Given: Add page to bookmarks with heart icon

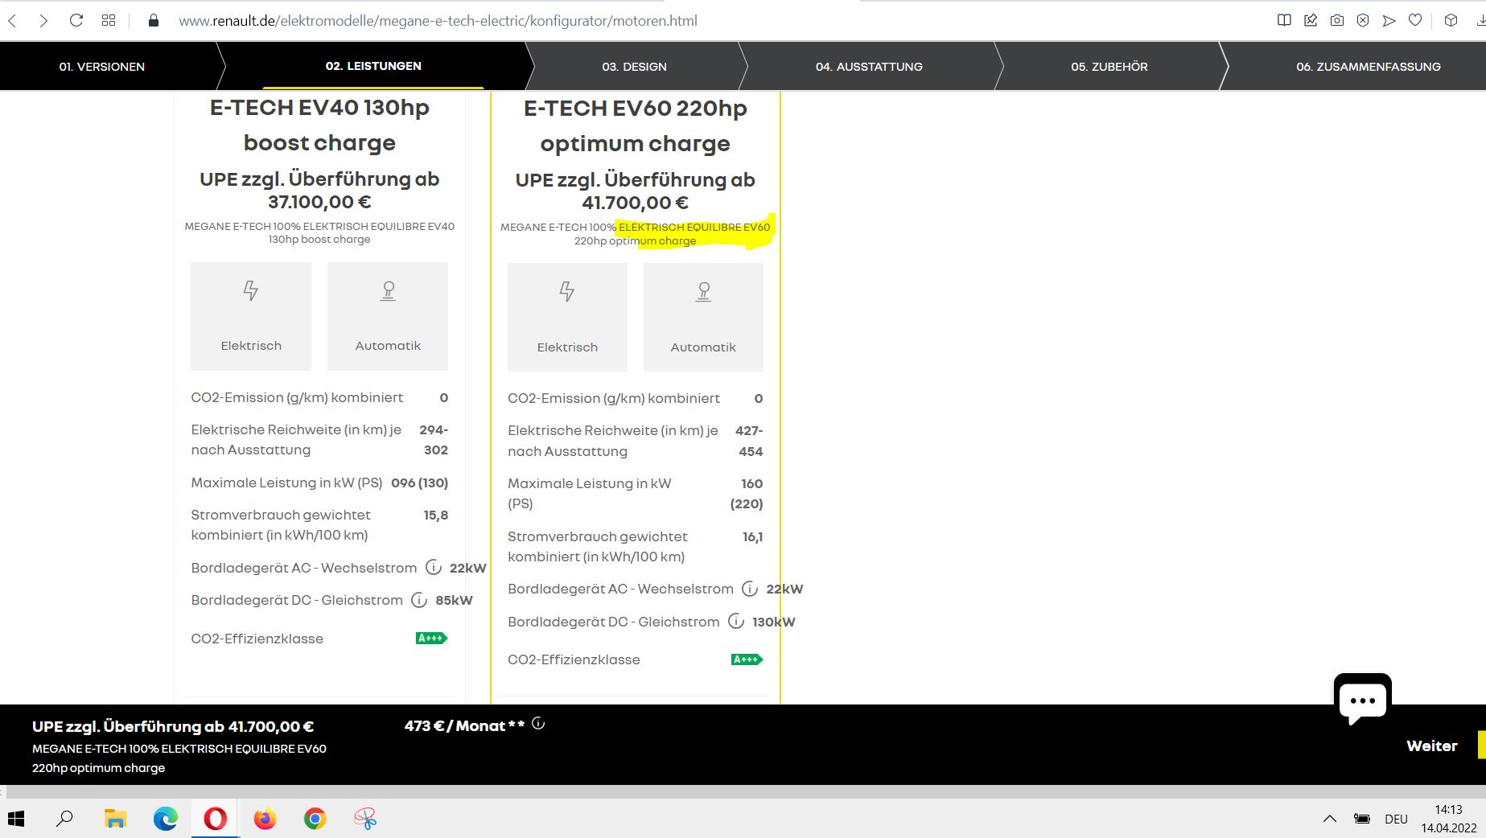Looking at the screenshot, I should [1415, 21].
